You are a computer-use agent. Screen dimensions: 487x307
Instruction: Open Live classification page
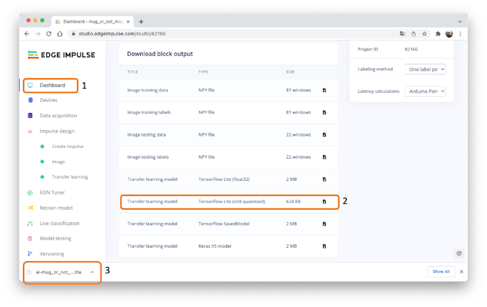pos(59,224)
